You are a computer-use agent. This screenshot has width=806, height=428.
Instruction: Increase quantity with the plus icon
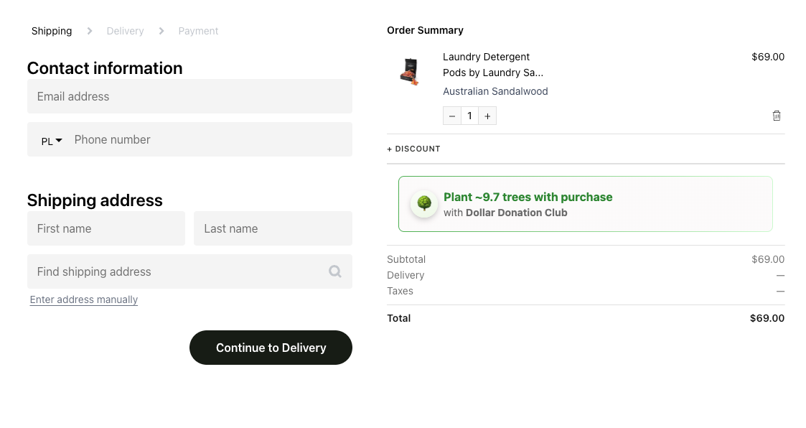click(x=487, y=116)
